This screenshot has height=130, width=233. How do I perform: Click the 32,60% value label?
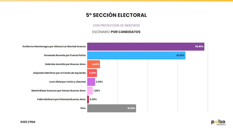180,55
